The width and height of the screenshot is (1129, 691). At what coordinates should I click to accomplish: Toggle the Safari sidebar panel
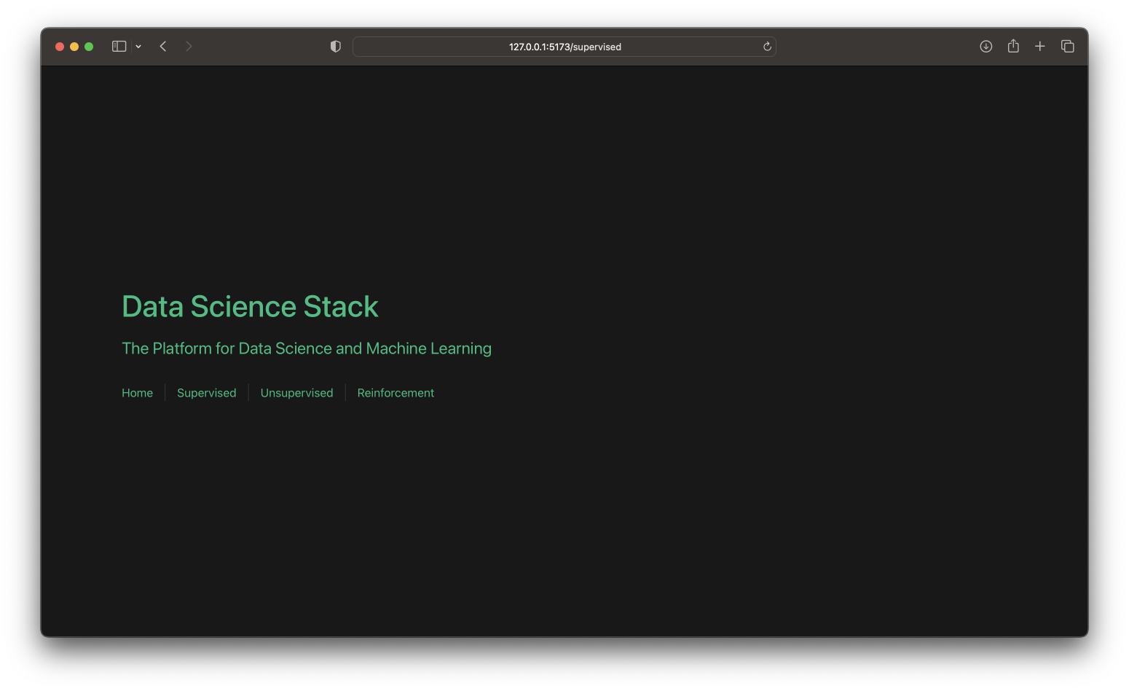point(119,47)
